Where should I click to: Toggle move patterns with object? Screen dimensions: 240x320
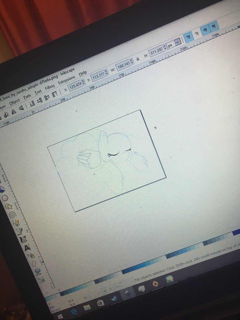coord(214,26)
